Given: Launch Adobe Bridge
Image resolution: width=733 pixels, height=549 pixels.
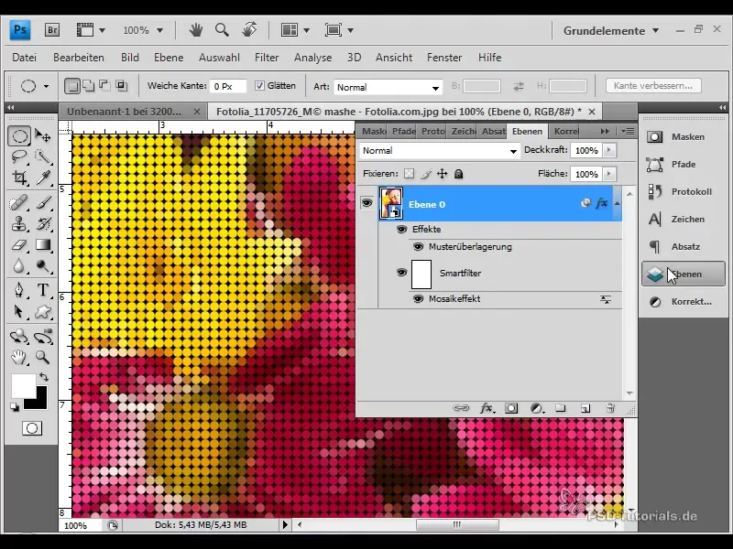Looking at the screenshot, I should click(52, 30).
